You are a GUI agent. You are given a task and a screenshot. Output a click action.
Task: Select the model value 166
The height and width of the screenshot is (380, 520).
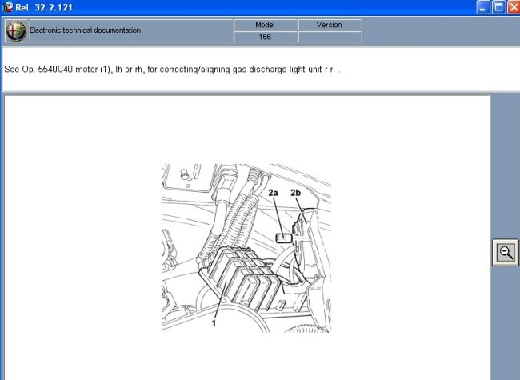click(x=265, y=37)
